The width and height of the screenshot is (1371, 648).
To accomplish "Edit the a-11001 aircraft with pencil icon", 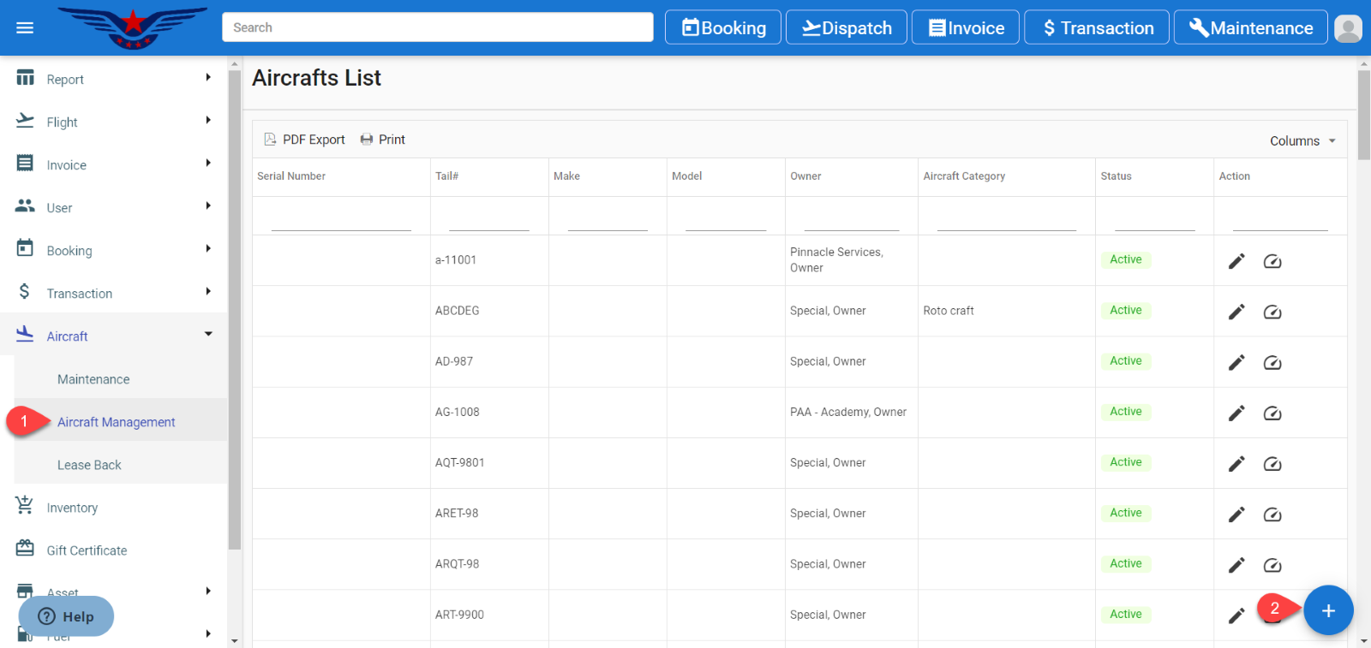I will (x=1236, y=261).
